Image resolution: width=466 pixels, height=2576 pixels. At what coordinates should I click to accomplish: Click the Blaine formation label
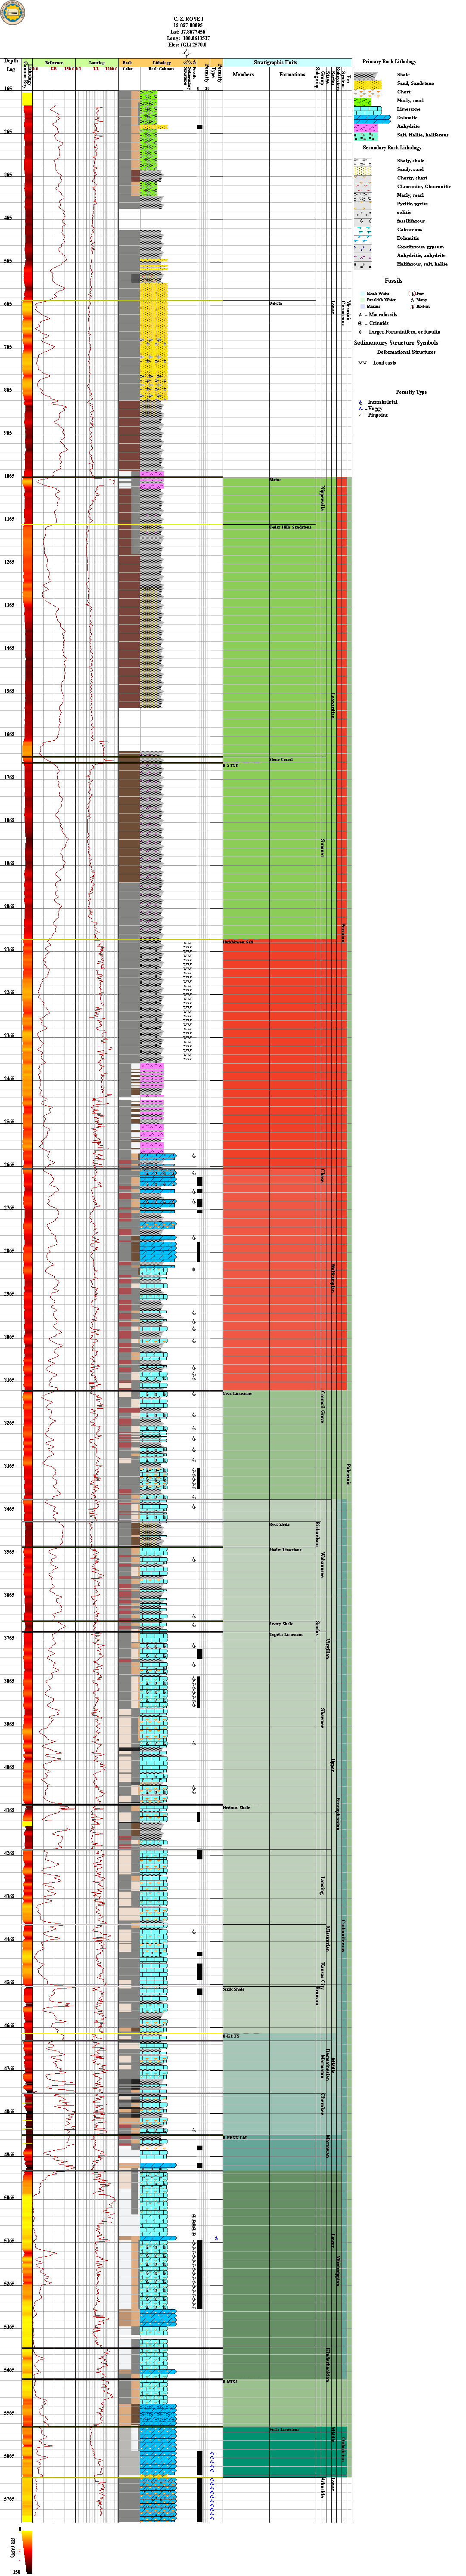pos(275,480)
